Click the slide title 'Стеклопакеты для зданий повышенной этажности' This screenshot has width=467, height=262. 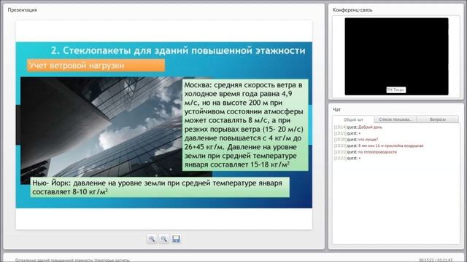[178, 50]
